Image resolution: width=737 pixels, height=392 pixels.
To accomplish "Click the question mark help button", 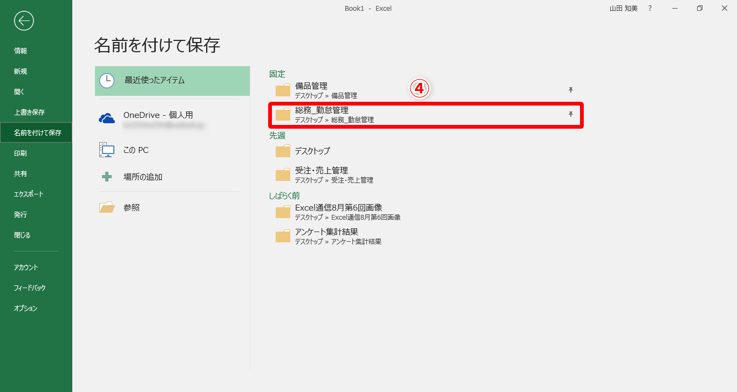I will click(650, 8).
